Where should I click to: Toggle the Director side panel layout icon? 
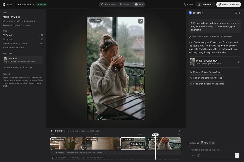click(240, 13)
